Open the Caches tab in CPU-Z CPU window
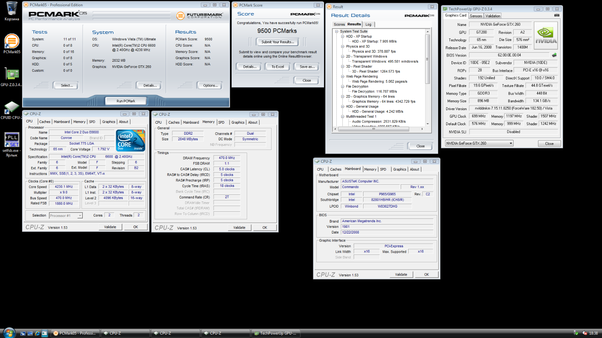Viewport: 602px width, 338px height. (x=45, y=122)
